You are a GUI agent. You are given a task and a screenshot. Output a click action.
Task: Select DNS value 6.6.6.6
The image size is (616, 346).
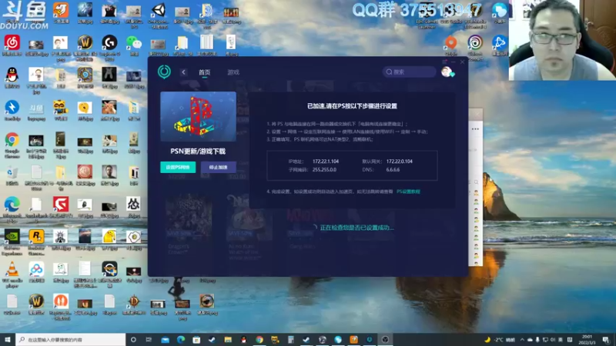tap(393, 170)
